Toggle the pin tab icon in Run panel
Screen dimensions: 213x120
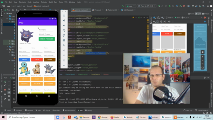click(5, 99)
